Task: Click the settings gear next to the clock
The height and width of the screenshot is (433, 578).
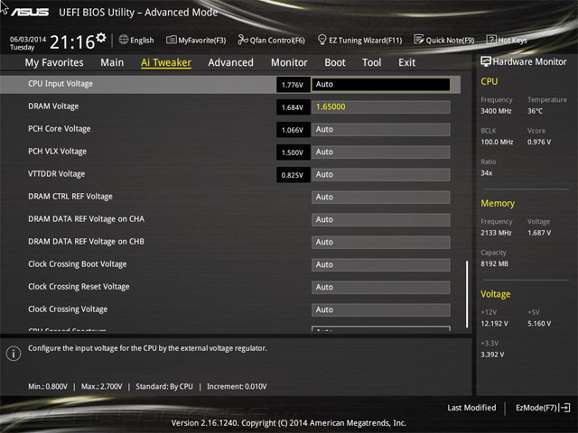Action: (101, 37)
